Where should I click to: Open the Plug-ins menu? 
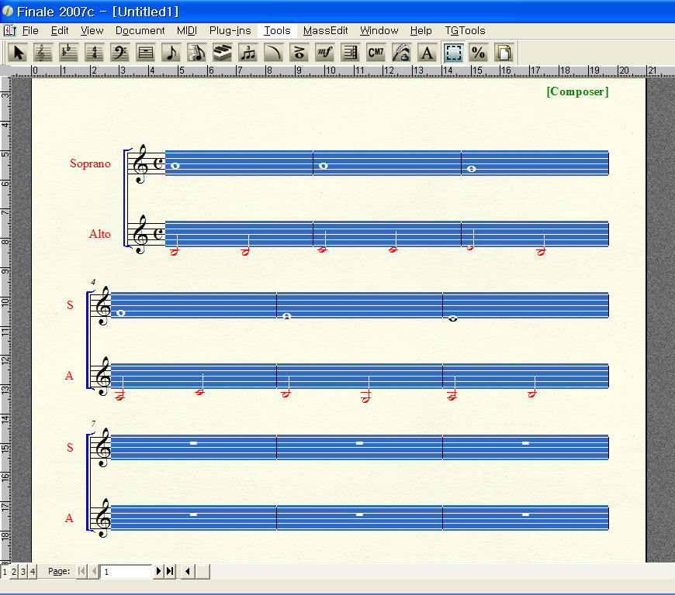click(230, 31)
